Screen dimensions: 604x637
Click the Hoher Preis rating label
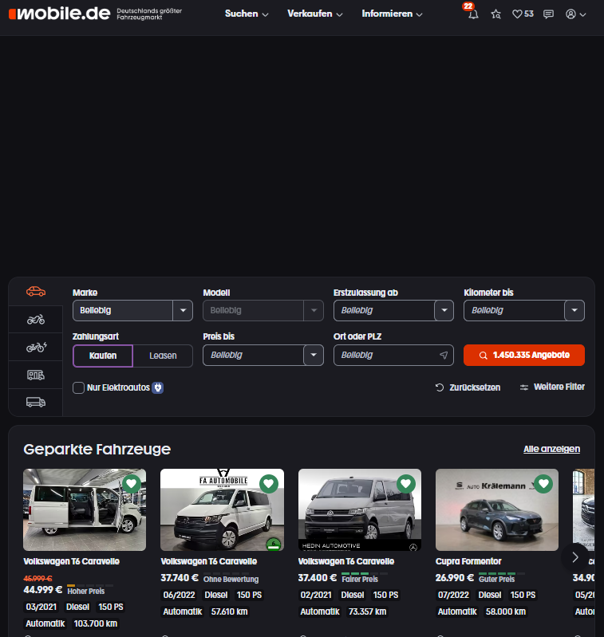tap(85, 591)
